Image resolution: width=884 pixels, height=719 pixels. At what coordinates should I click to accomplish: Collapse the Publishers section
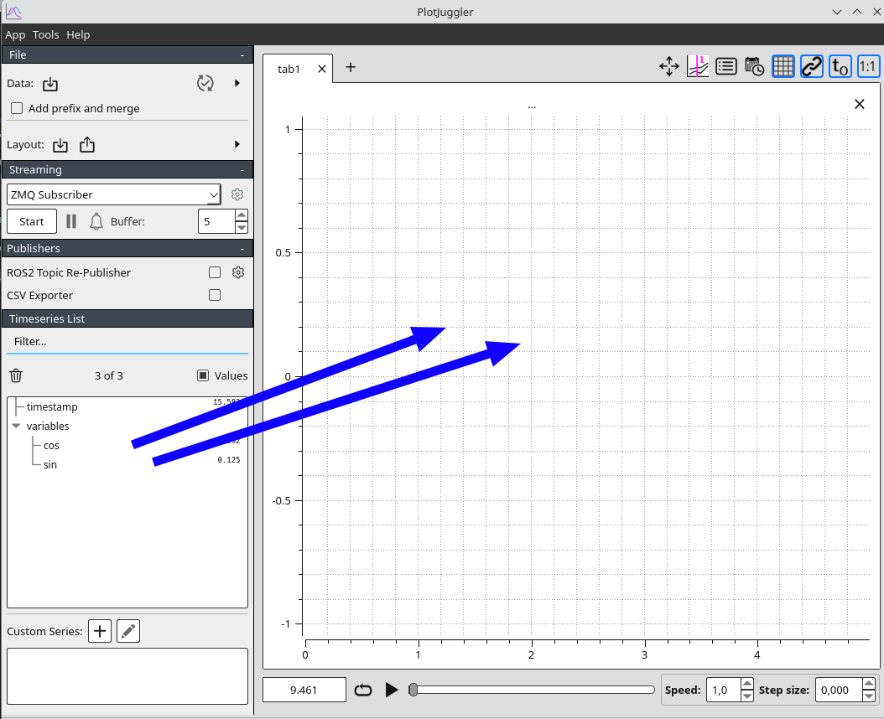click(242, 249)
